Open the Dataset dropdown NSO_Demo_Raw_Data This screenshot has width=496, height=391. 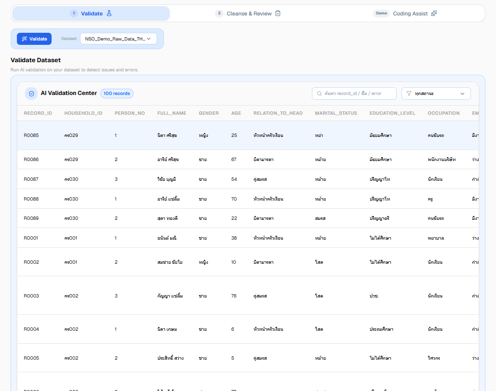[x=118, y=39]
